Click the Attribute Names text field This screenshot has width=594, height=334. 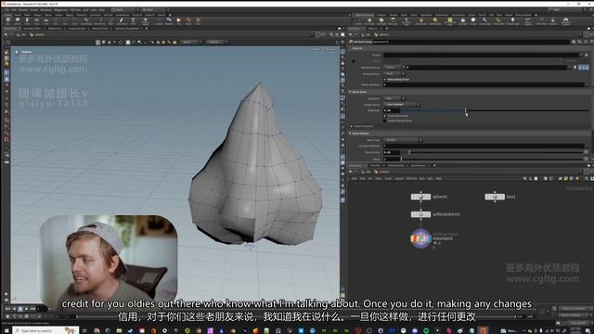pos(486,68)
